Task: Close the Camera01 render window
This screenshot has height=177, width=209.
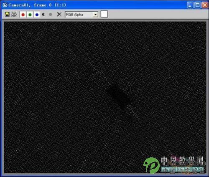Action: (x=205, y=5)
